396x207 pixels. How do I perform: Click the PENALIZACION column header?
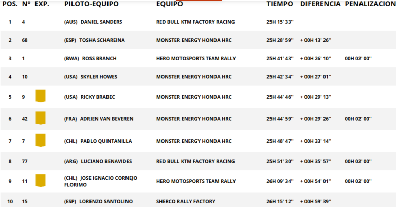[370, 4]
